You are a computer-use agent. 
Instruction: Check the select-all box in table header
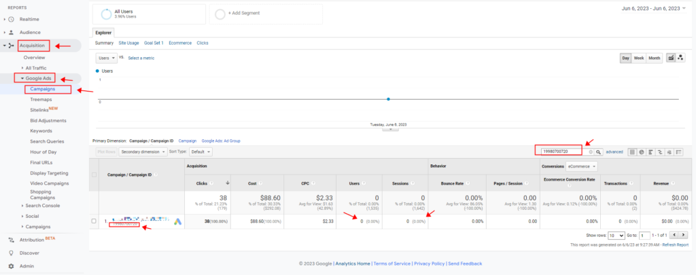coord(94,175)
